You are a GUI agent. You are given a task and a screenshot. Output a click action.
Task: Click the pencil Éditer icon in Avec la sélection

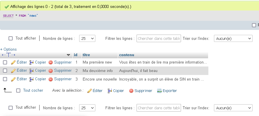[89, 91]
